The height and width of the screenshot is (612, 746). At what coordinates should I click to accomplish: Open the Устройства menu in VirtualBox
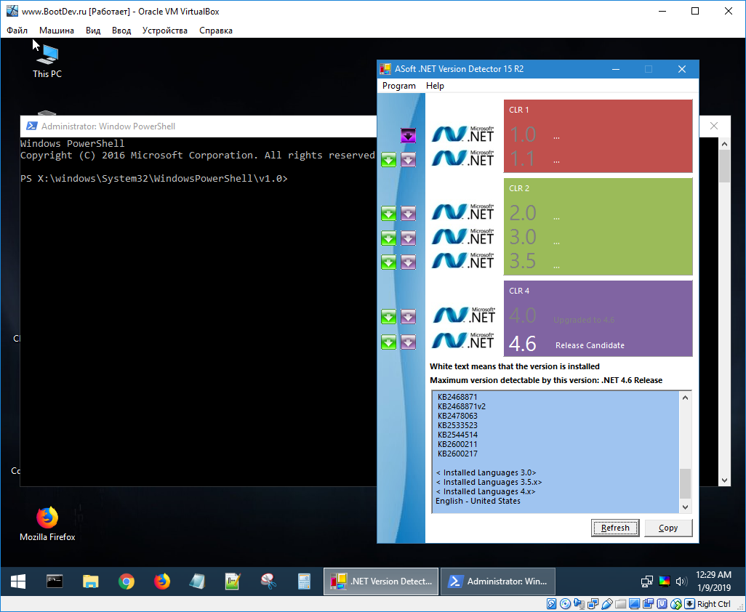click(164, 31)
